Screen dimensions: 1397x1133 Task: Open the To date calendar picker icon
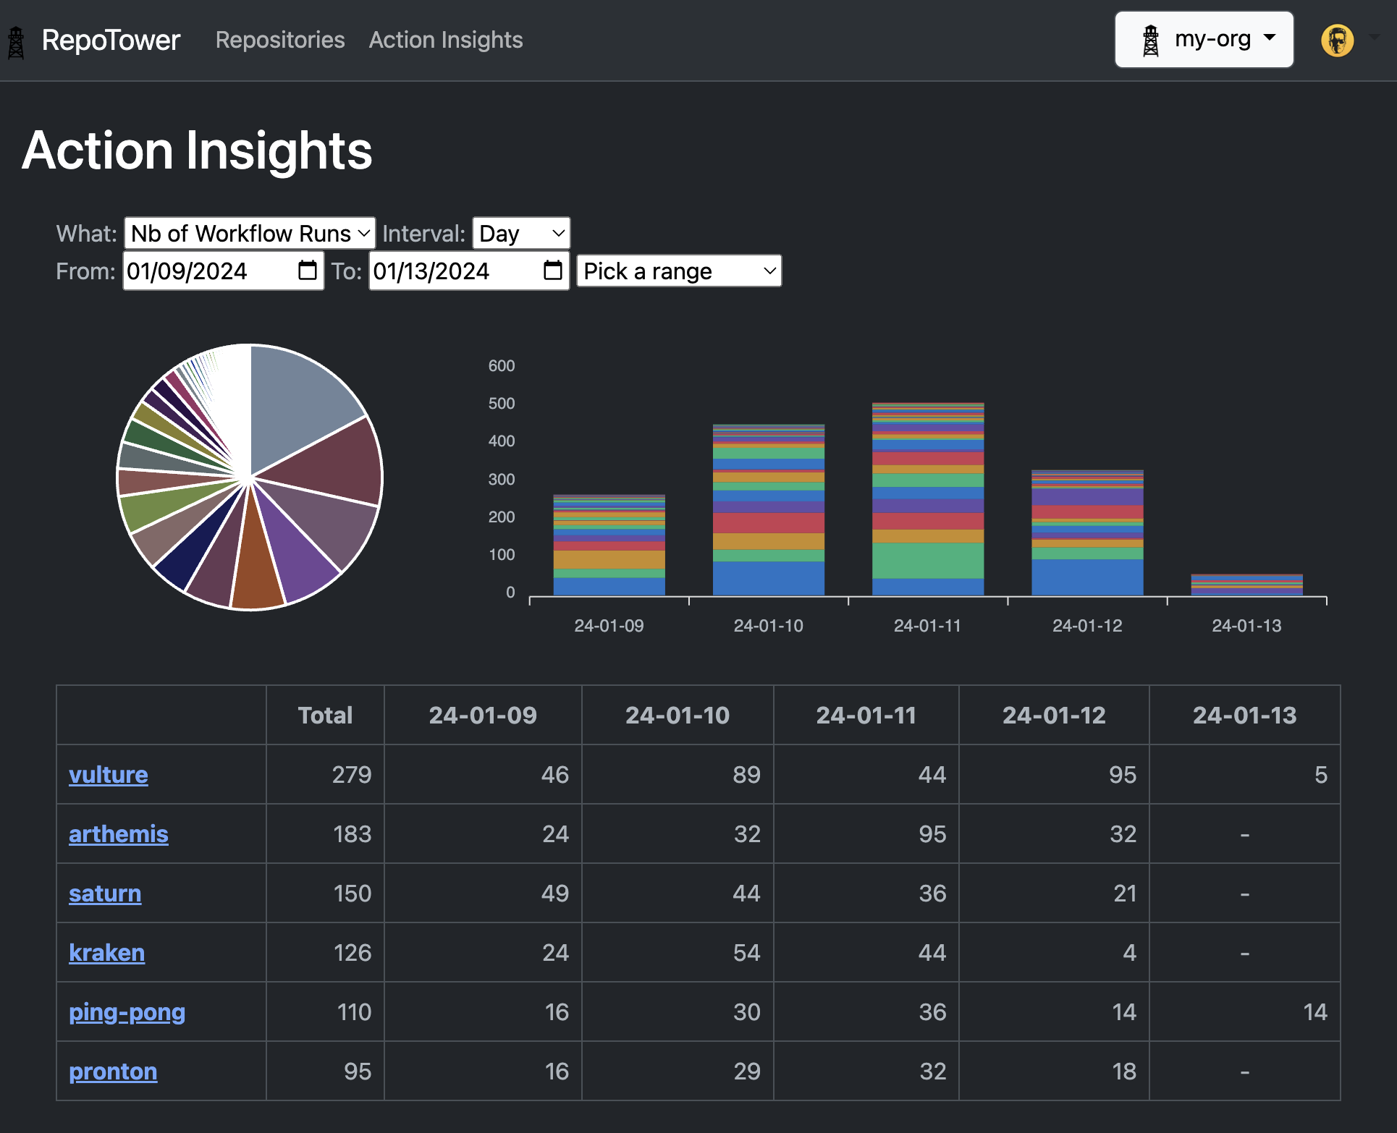pyautogui.click(x=553, y=271)
